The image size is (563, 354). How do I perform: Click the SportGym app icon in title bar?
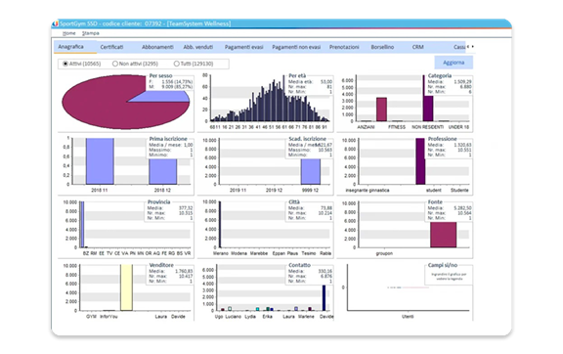coord(56,23)
